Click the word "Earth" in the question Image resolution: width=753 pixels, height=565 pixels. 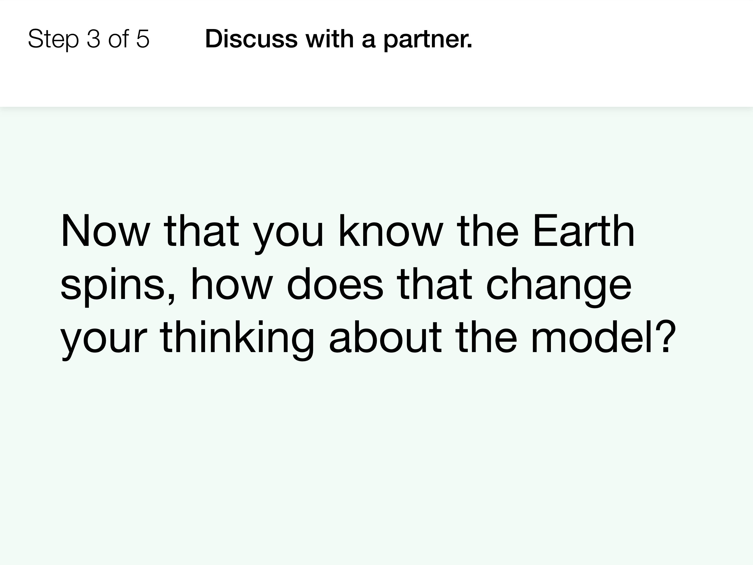coord(584,231)
